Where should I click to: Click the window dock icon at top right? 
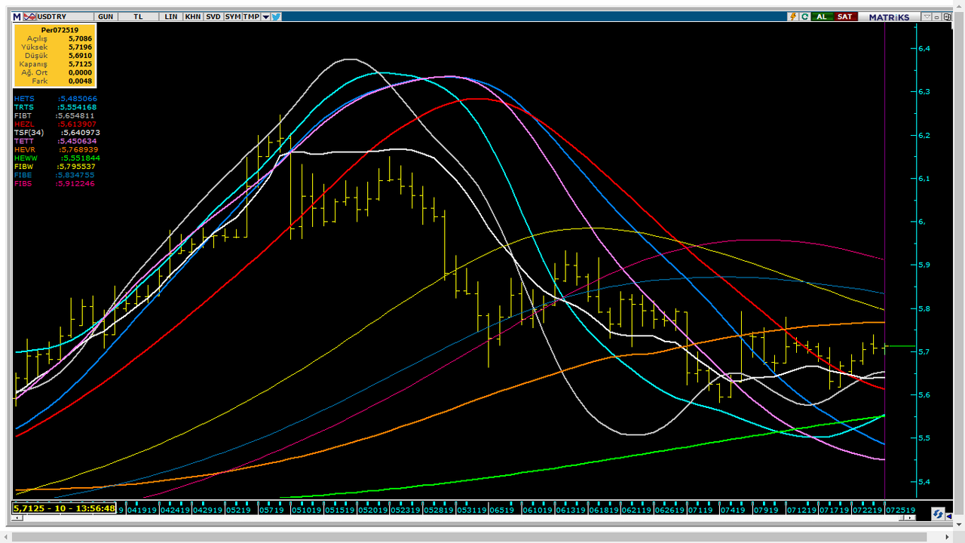948,17
